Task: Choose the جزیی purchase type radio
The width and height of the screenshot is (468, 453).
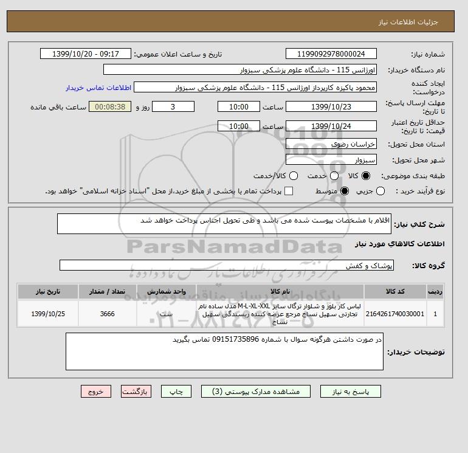Action: tap(380, 191)
